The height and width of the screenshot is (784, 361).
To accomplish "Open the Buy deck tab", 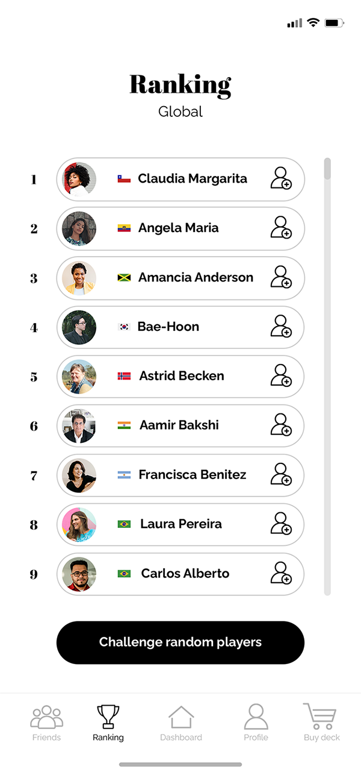I will click(321, 723).
